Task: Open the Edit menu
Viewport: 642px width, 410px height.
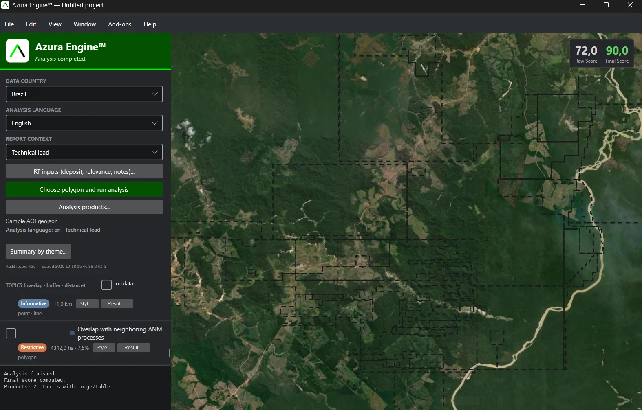Action: pyautogui.click(x=31, y=24)
